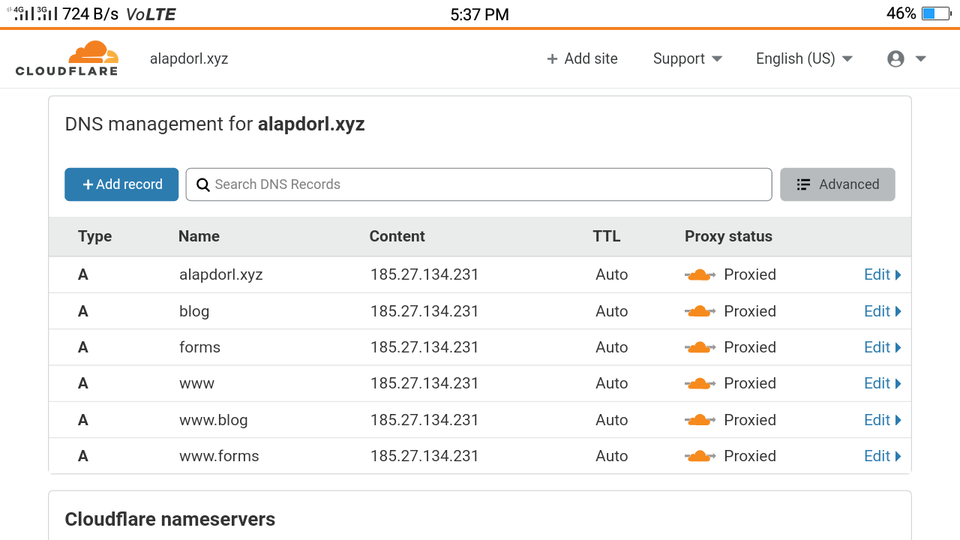The image size is (960, 540).
Task: Click the Cloudflare logo
Action: tap(67, 58)
